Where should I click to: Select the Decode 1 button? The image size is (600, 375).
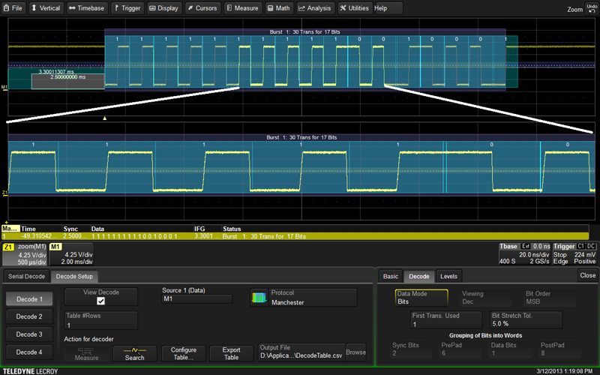28,298
